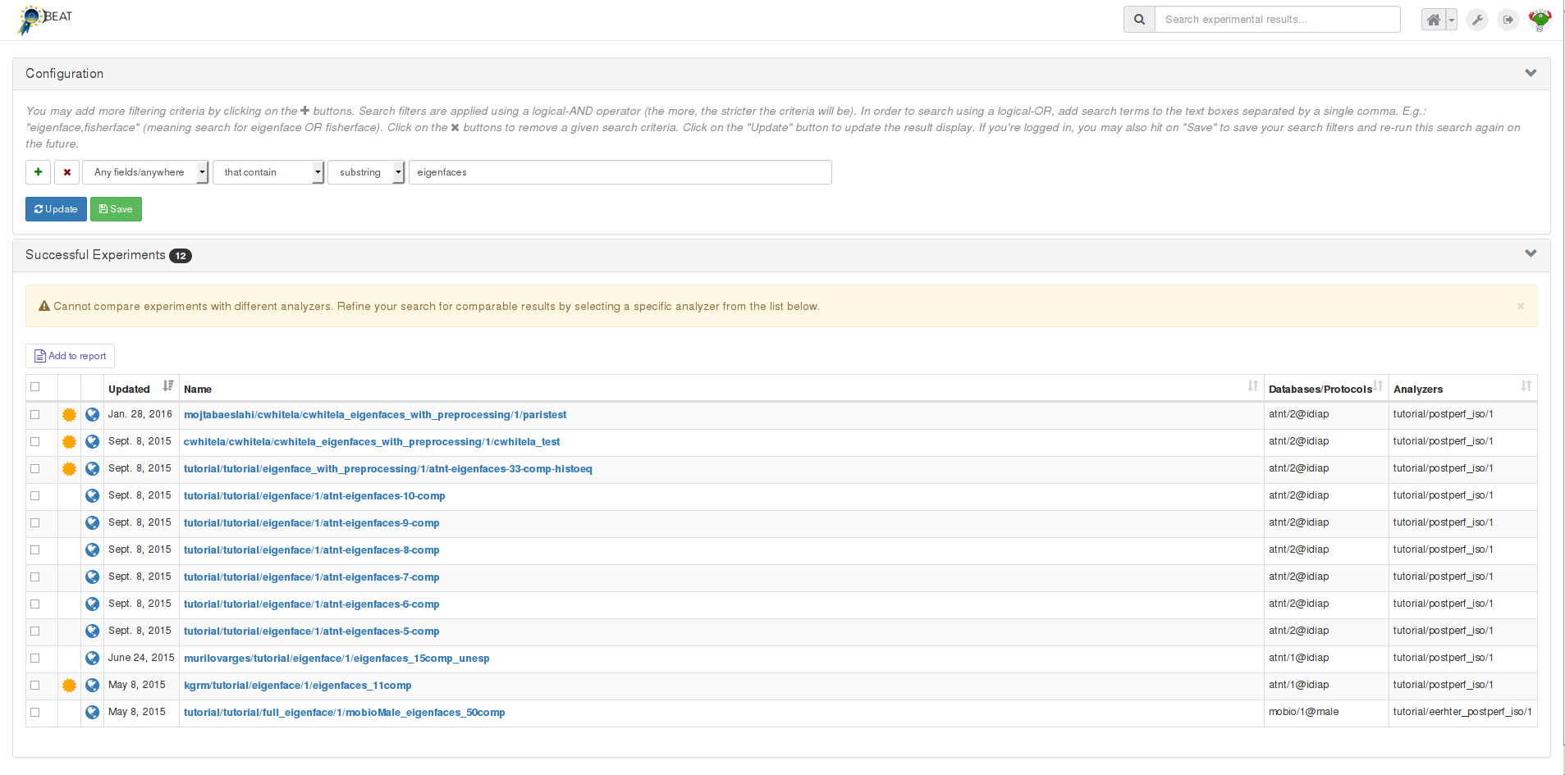Collapse the Successful Experiments section
Image resolution: width=1565 pixels, height=775 pixels.
(x=1531, y=254)
